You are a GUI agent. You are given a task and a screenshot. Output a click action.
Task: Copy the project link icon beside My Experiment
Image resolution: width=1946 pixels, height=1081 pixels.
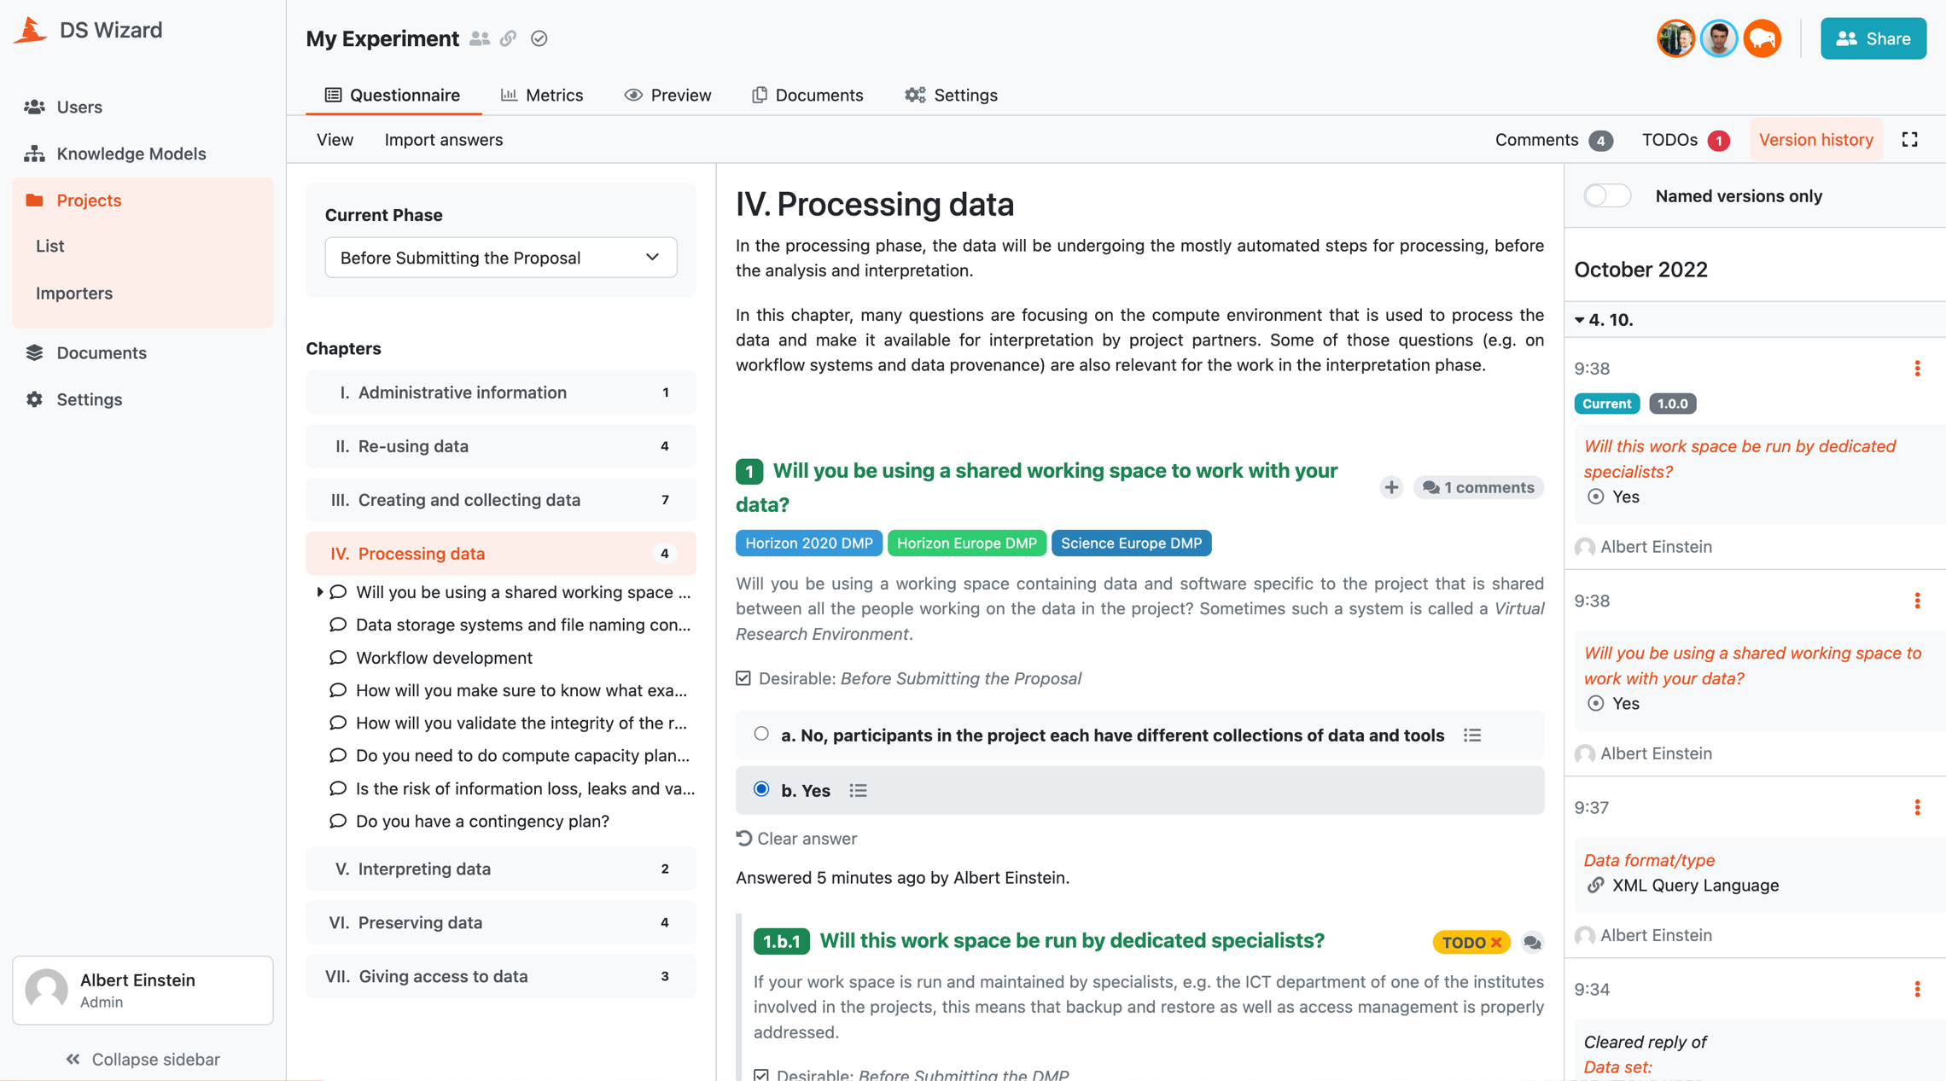point(509,38)
